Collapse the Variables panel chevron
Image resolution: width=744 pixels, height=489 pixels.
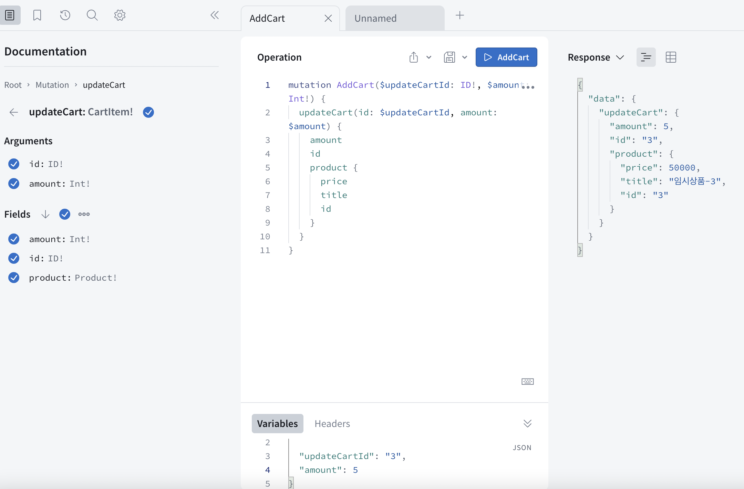pyautogui.click(x=527, y=423)
